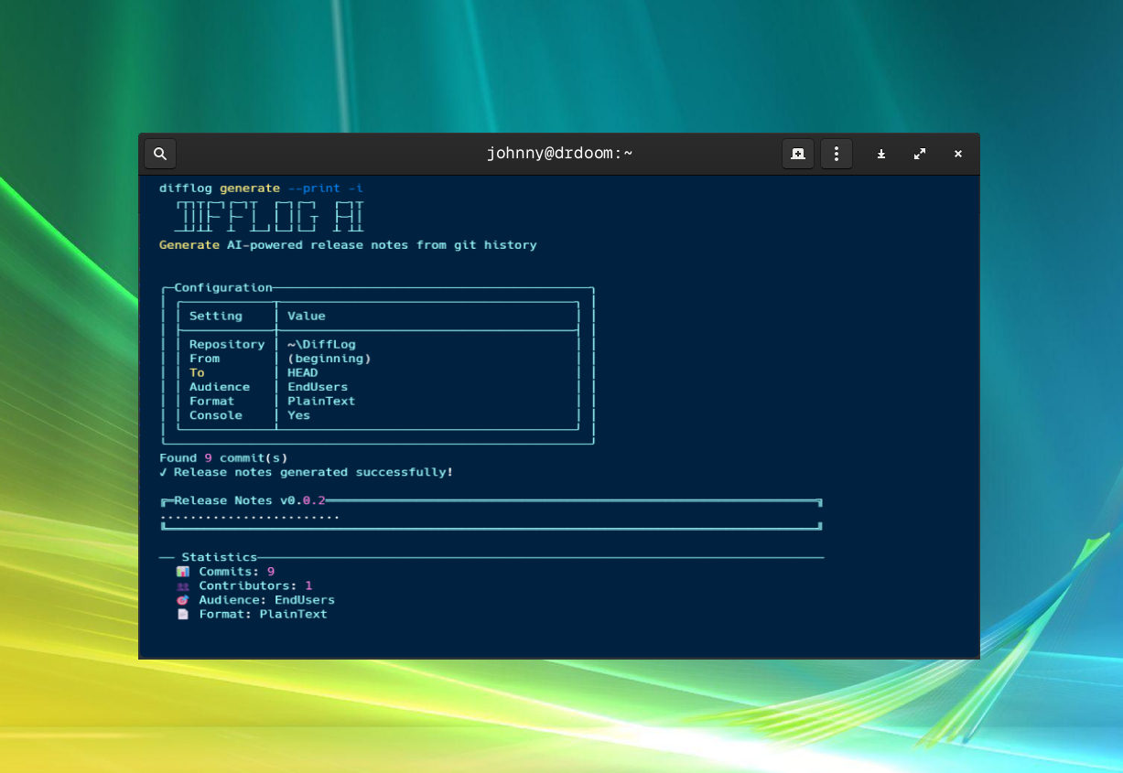Click the Contributors people icon
This screenshot has height=773, width=1123.
coord(182,585)
